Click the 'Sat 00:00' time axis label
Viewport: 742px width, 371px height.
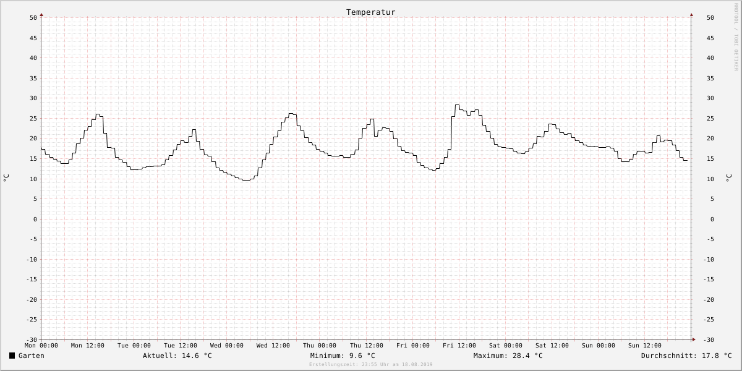click(506, 346)
